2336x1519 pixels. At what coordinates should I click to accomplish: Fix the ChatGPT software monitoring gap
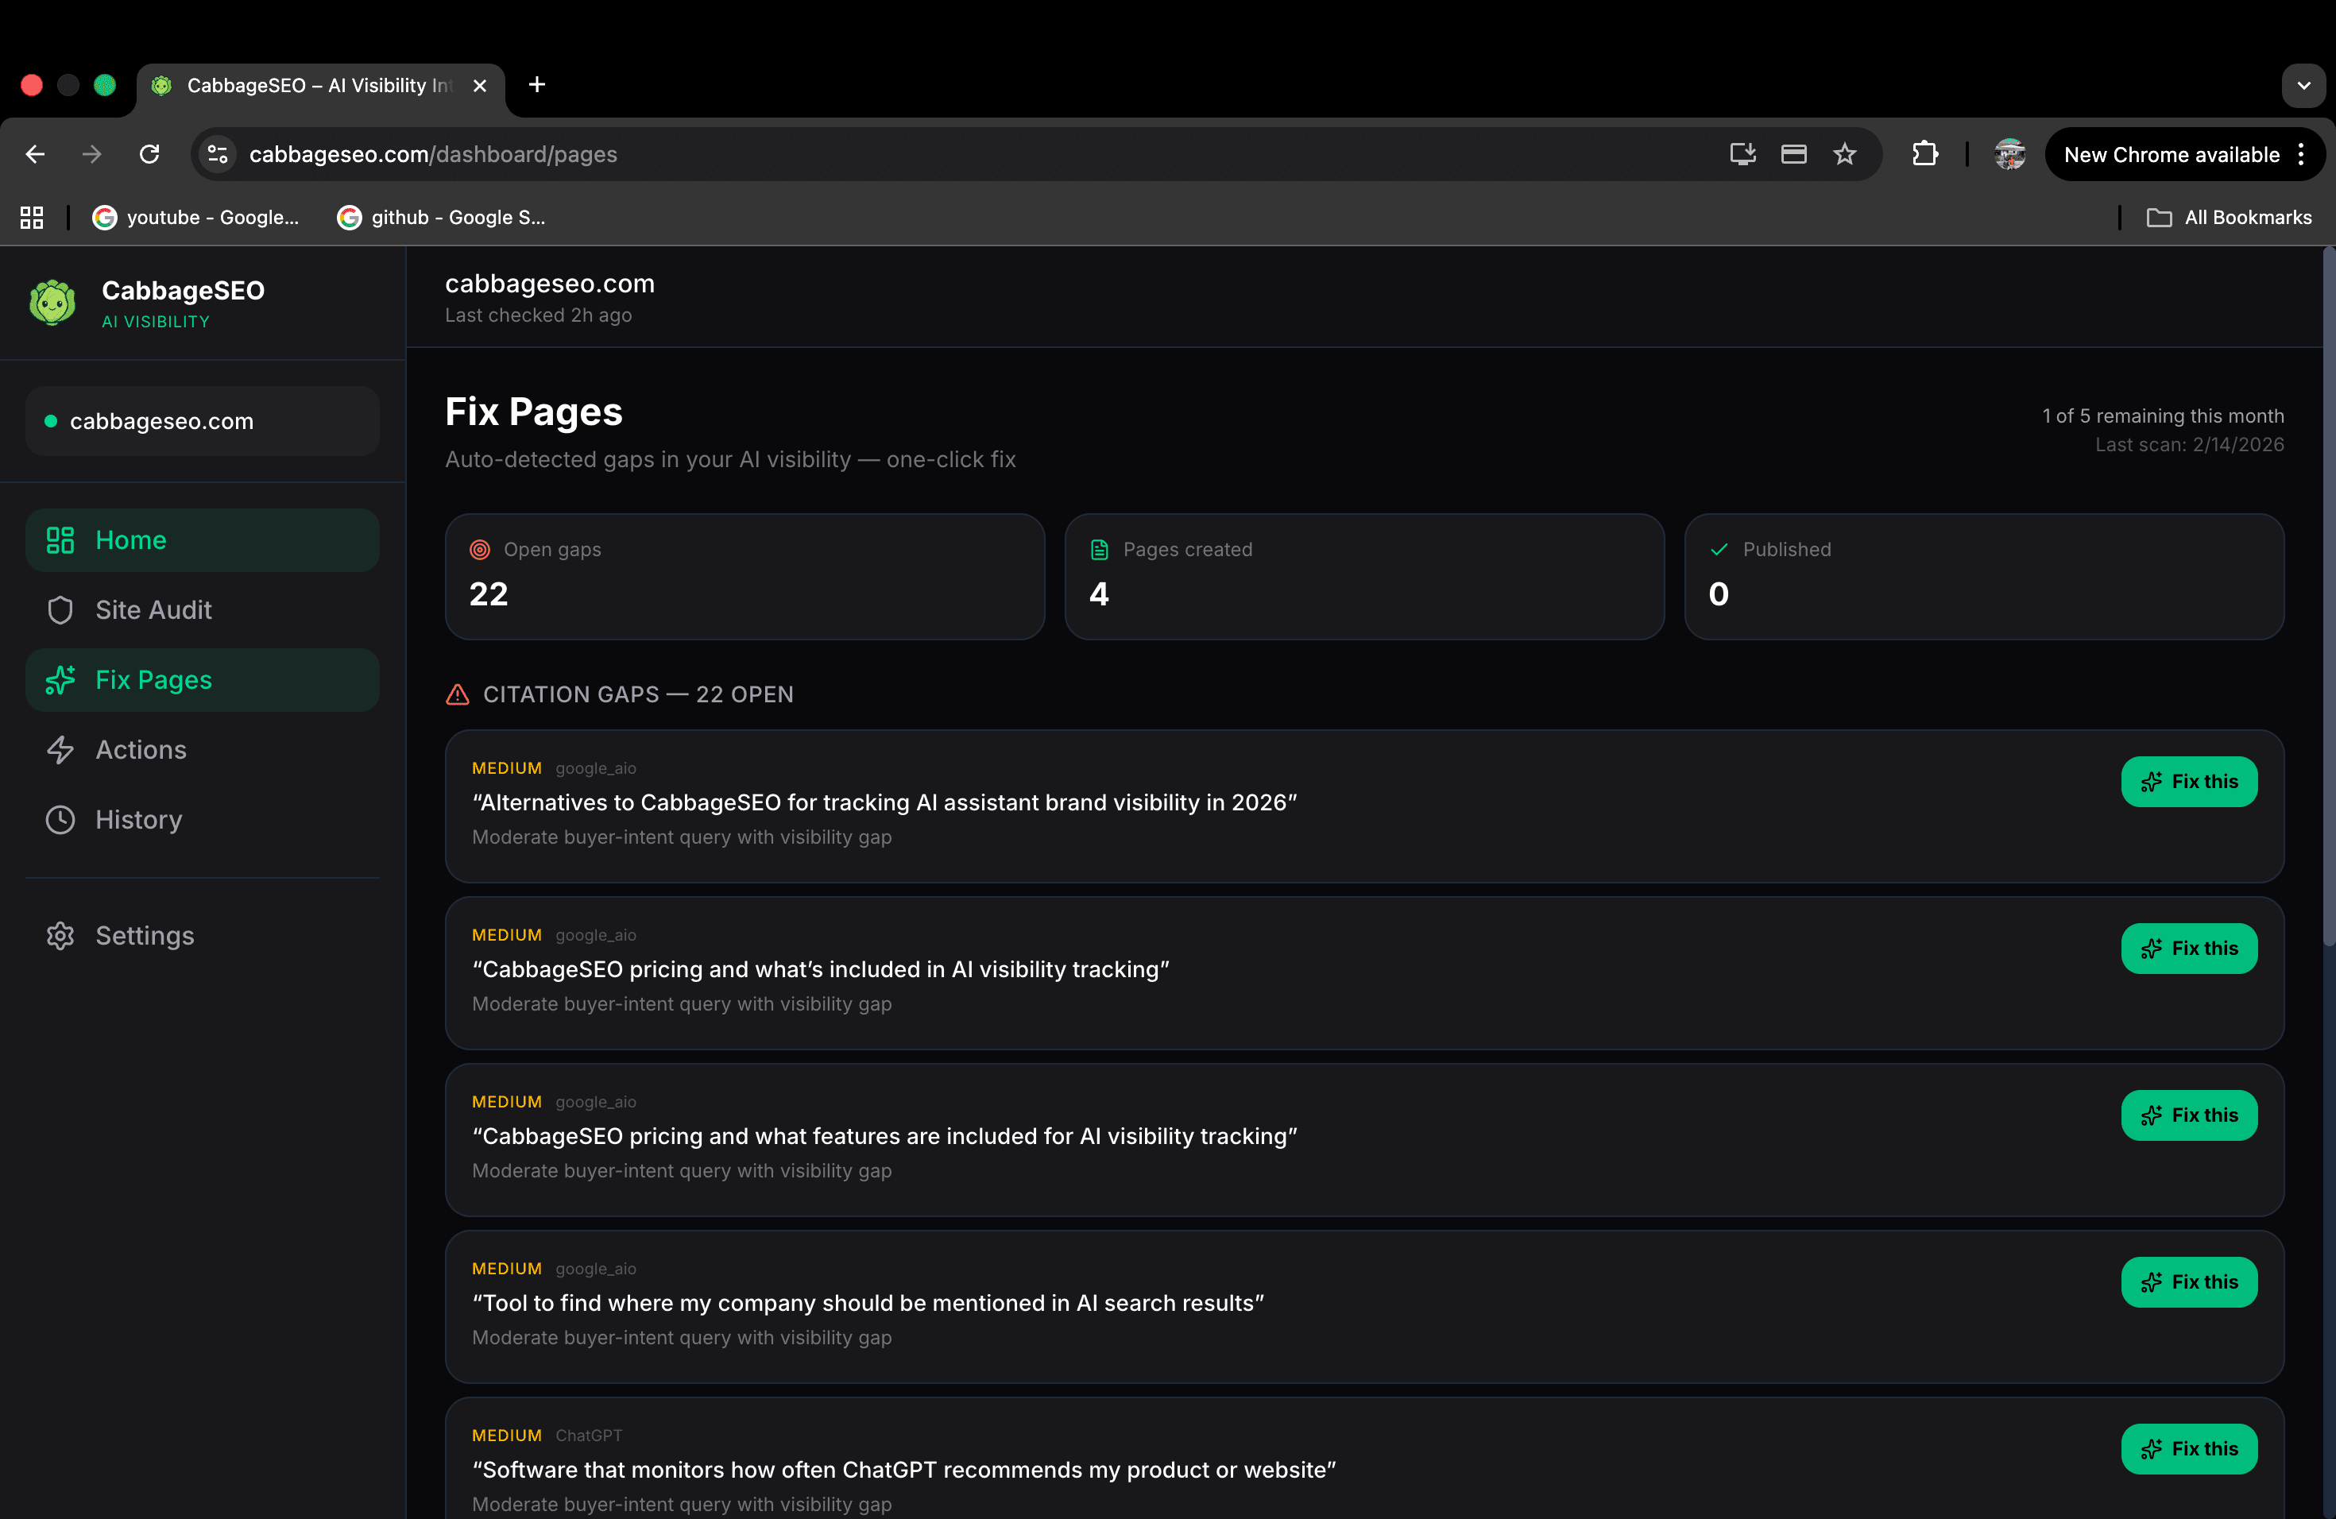2189,1449
